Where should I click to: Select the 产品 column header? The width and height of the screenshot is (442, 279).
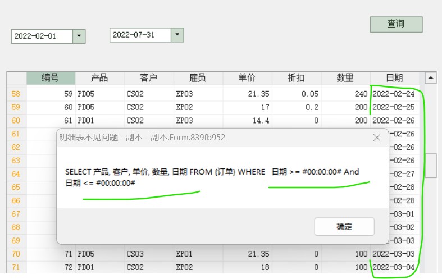point(99,78)
